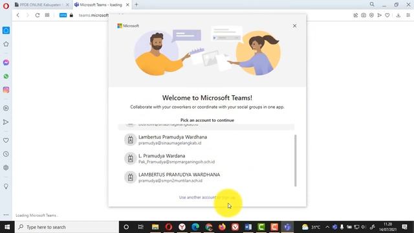Open the sidebar Player icon
Screen dimensions: 414x233
(6, 108)
